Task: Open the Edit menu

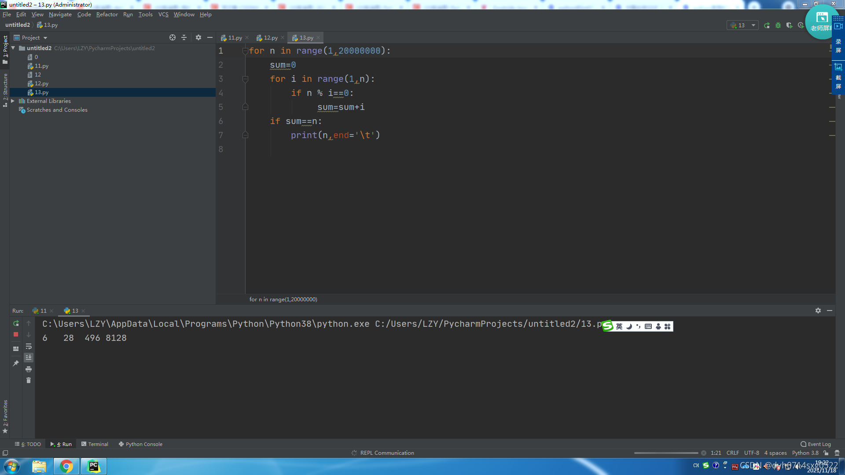Action: pyautogui.click(x=21, y=15)
